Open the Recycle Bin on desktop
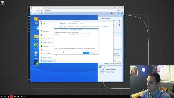The height and width of the screenshot is (98, 174). [x=2, y=3]
